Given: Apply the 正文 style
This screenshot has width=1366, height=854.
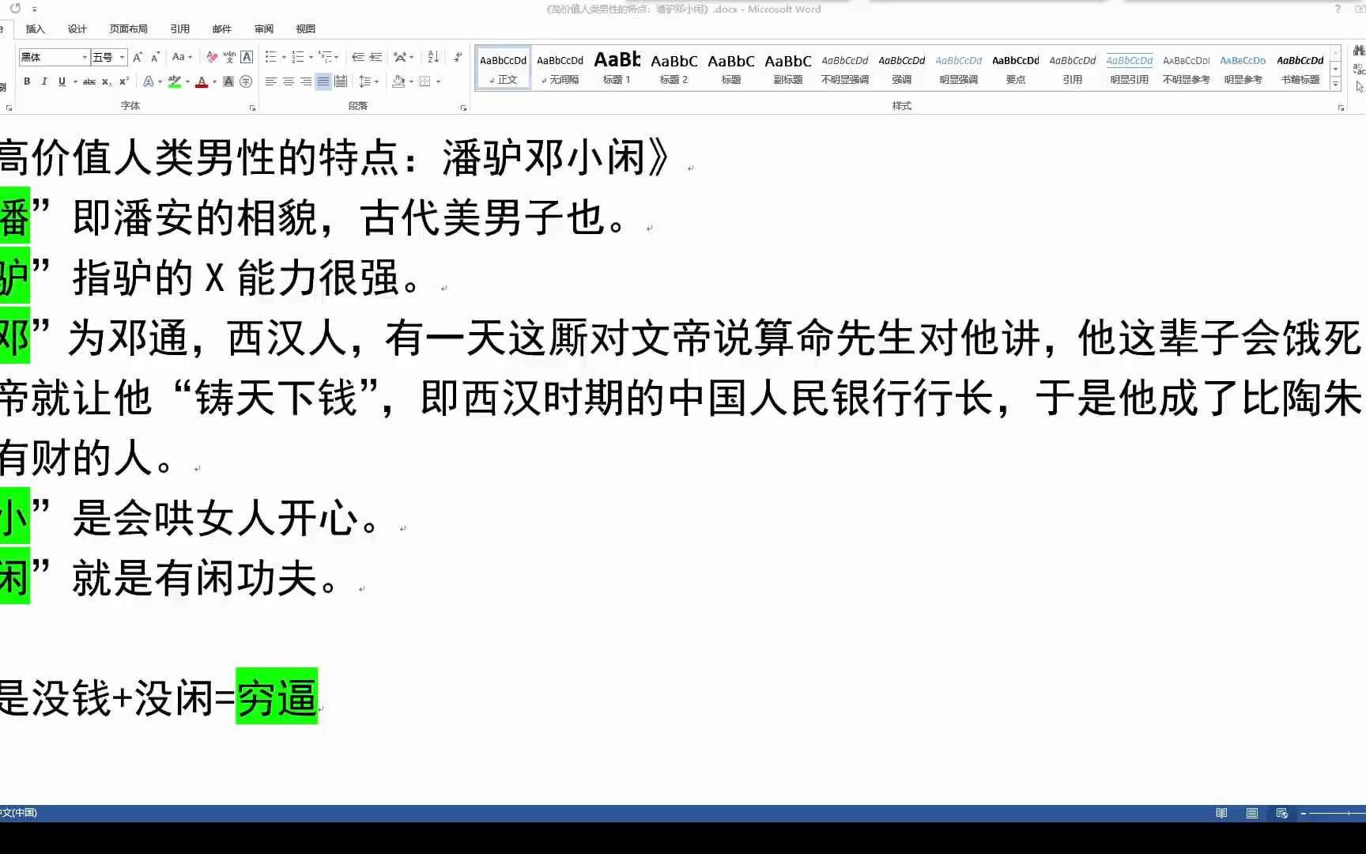Looking at the screenshot, I should [x=504, y=68].
